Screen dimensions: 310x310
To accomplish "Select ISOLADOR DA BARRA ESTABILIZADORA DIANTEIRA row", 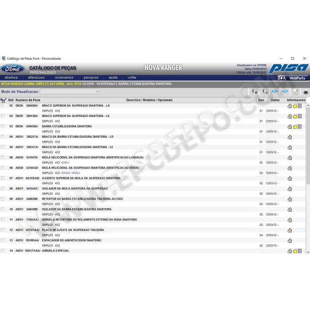I will point(77,209).
